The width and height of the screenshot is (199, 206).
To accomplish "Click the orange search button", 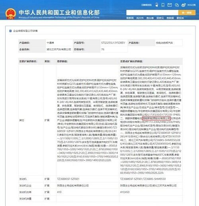I will 187,13.
